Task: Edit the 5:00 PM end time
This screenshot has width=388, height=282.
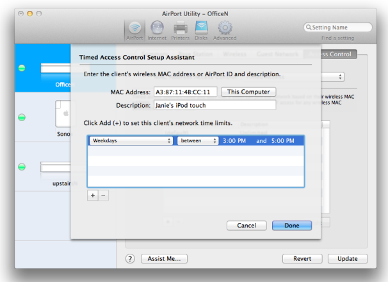Action: pos(283,141)
